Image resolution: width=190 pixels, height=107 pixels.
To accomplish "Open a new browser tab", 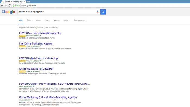I will [x=28, y=2].
